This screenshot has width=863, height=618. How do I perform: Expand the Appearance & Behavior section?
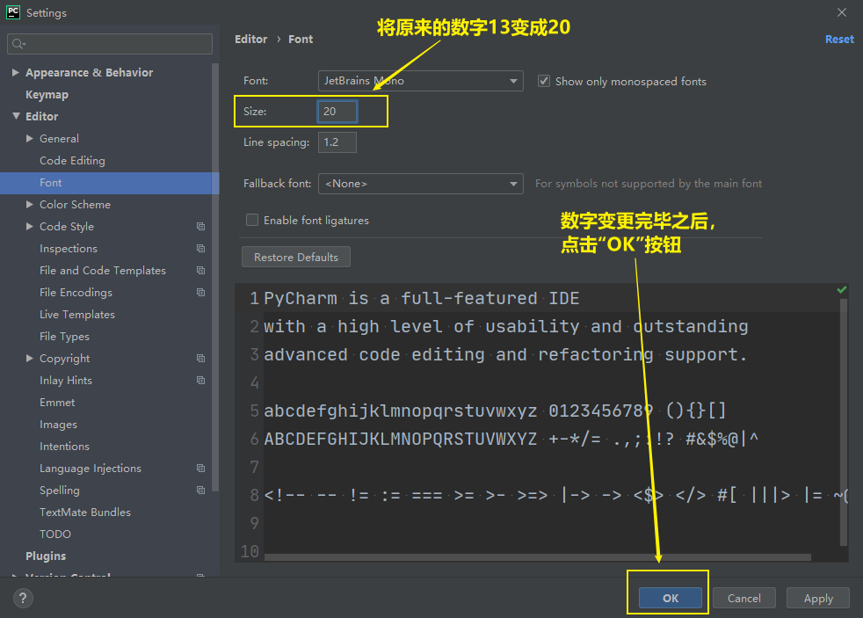coord(15,72)
